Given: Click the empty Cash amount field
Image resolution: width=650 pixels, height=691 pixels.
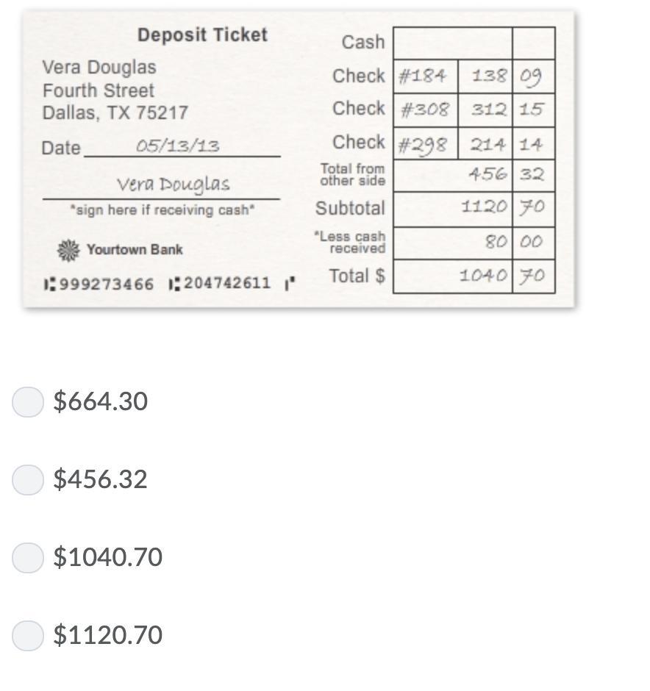Looking at the screenshot, I should [x=453, y=43].
